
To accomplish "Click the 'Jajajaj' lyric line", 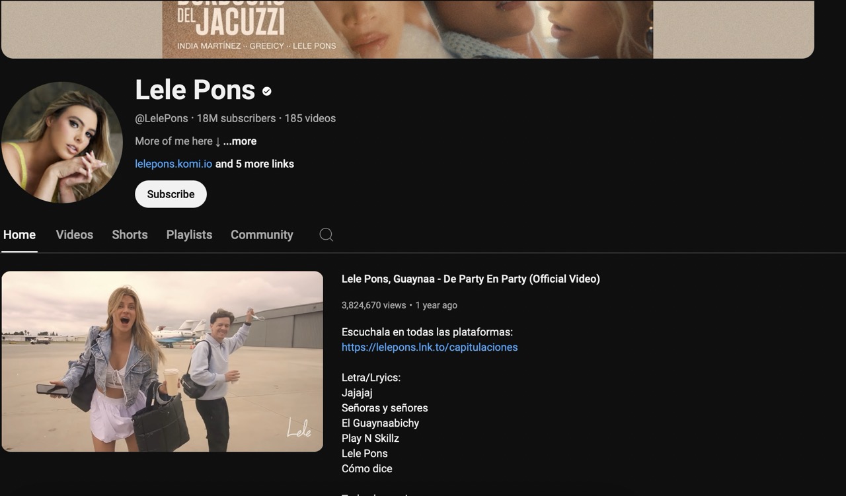I will [357, 392].
